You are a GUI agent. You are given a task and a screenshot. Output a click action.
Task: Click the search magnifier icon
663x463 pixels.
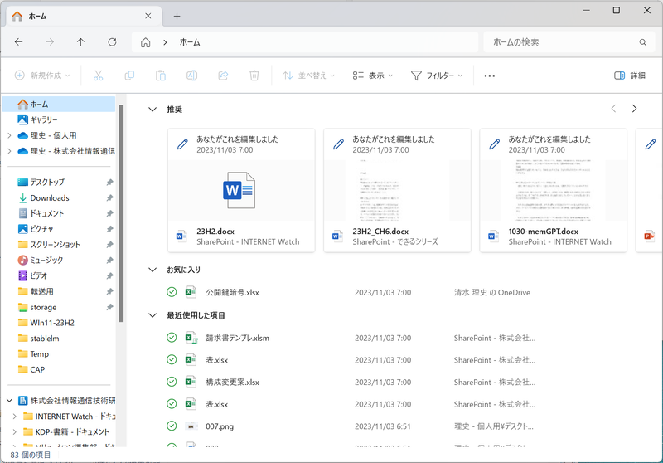[x=643, y=42]
